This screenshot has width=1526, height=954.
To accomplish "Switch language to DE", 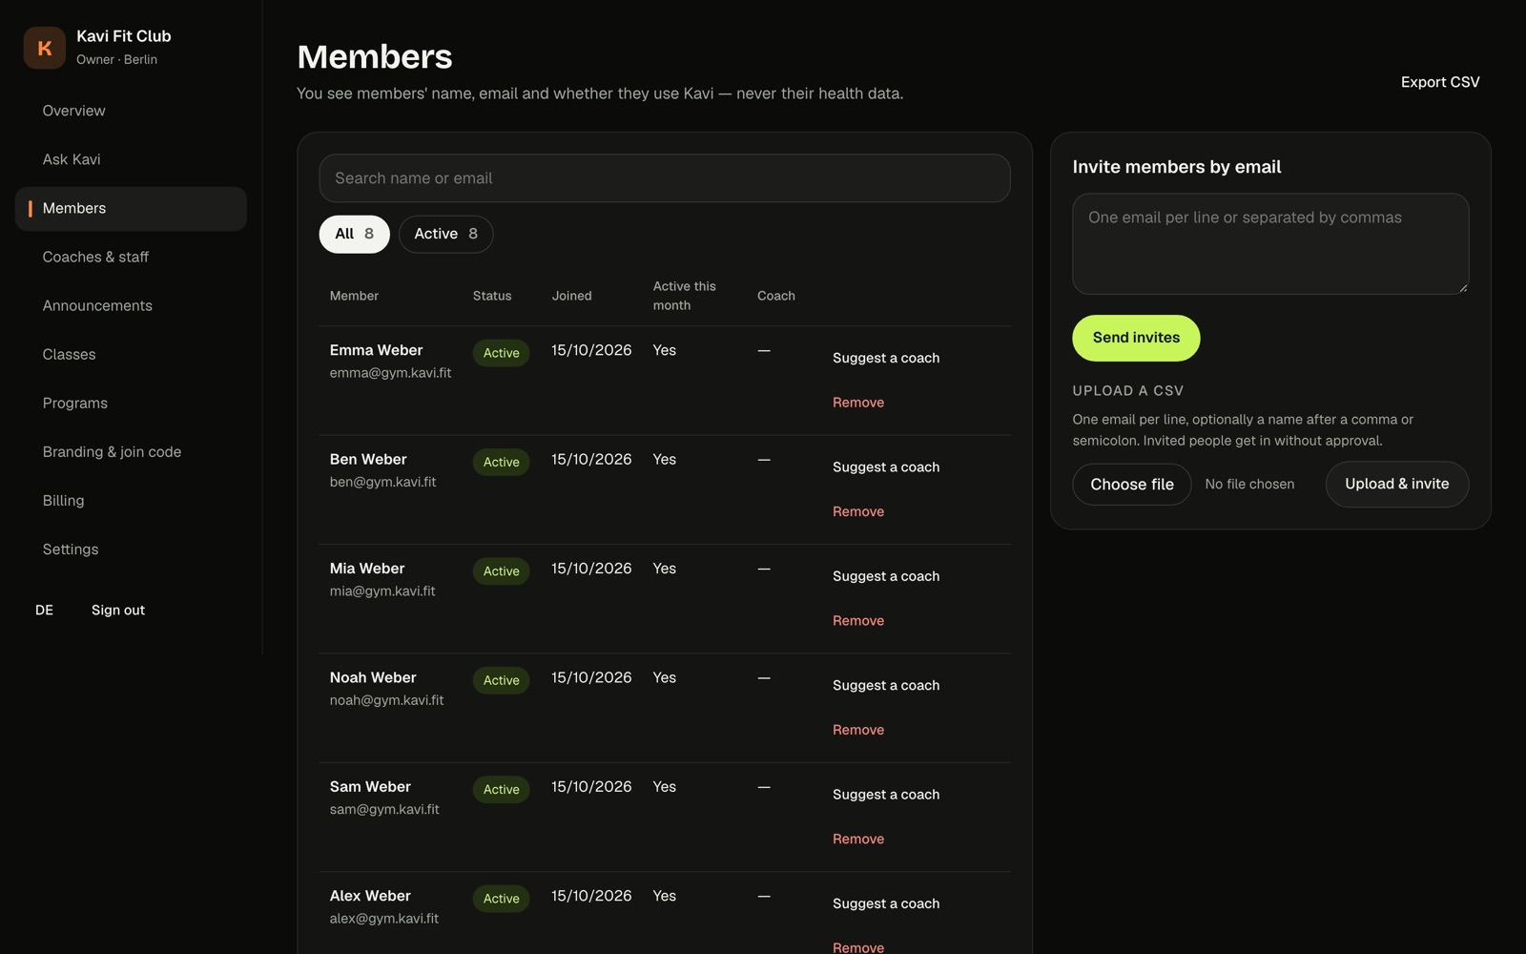I will [x=44, y=610].
